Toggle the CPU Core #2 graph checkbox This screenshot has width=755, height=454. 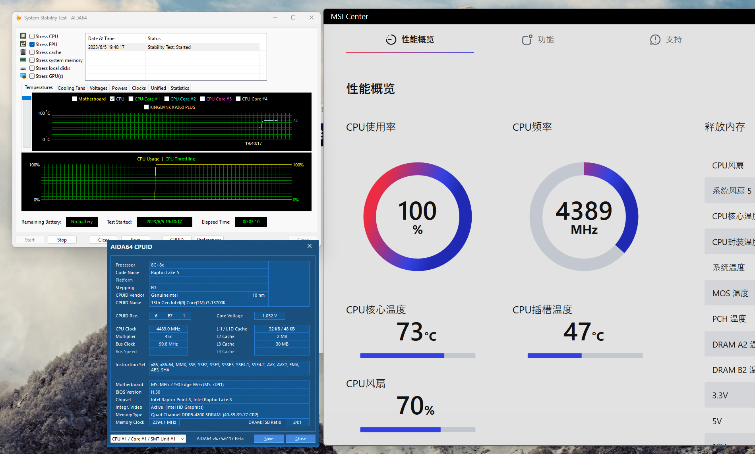click(x=166, y=99)
